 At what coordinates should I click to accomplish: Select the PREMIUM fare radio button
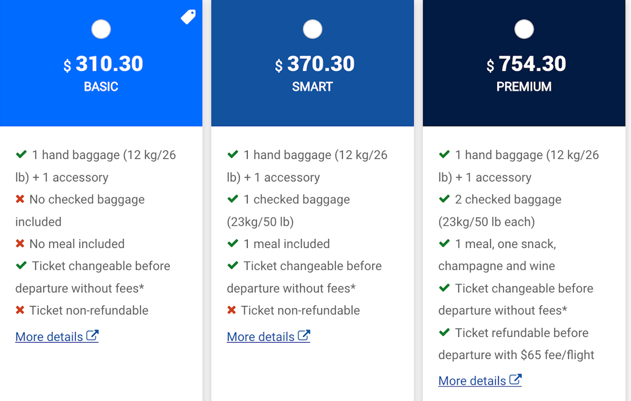(524, 29)
